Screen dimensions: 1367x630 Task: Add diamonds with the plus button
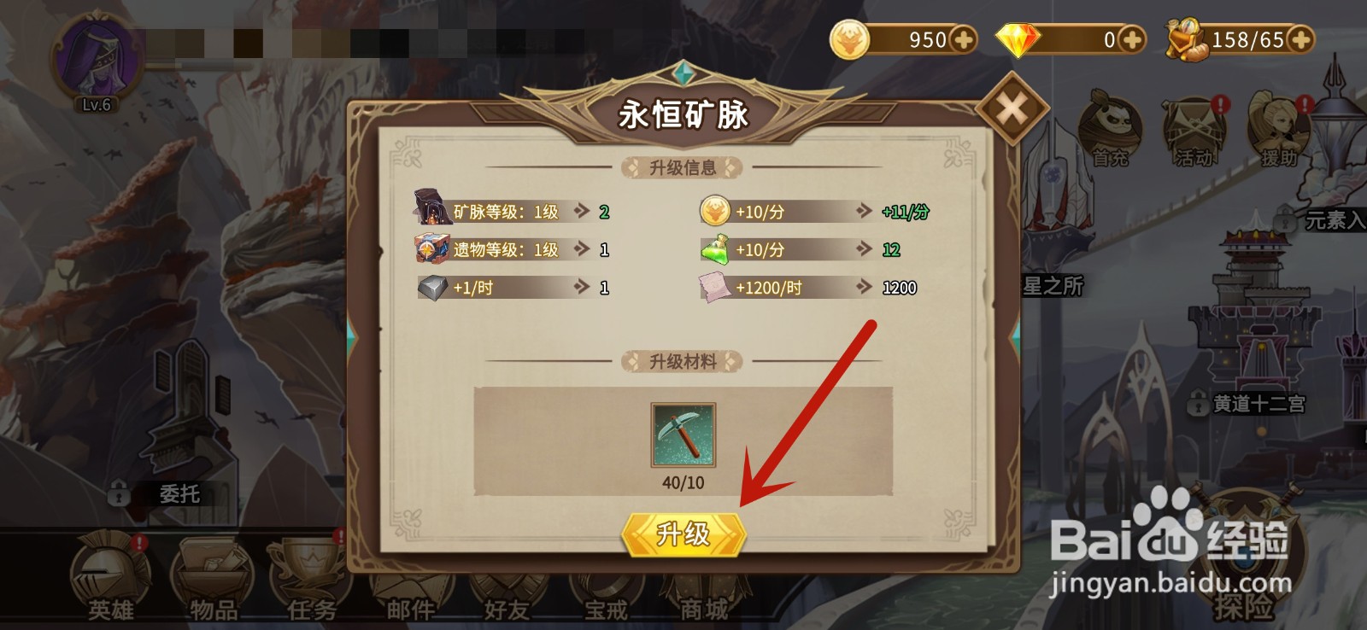click(1130, 40)
